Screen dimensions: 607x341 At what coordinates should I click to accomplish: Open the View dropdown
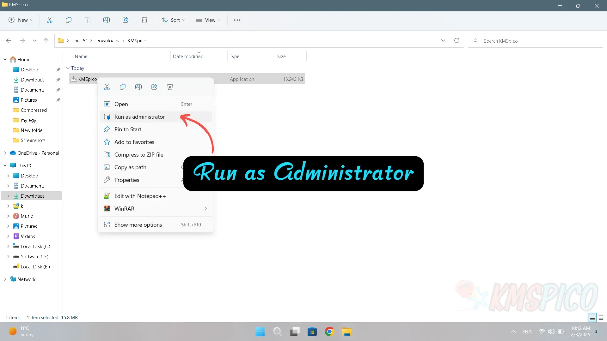coord(208,20)
